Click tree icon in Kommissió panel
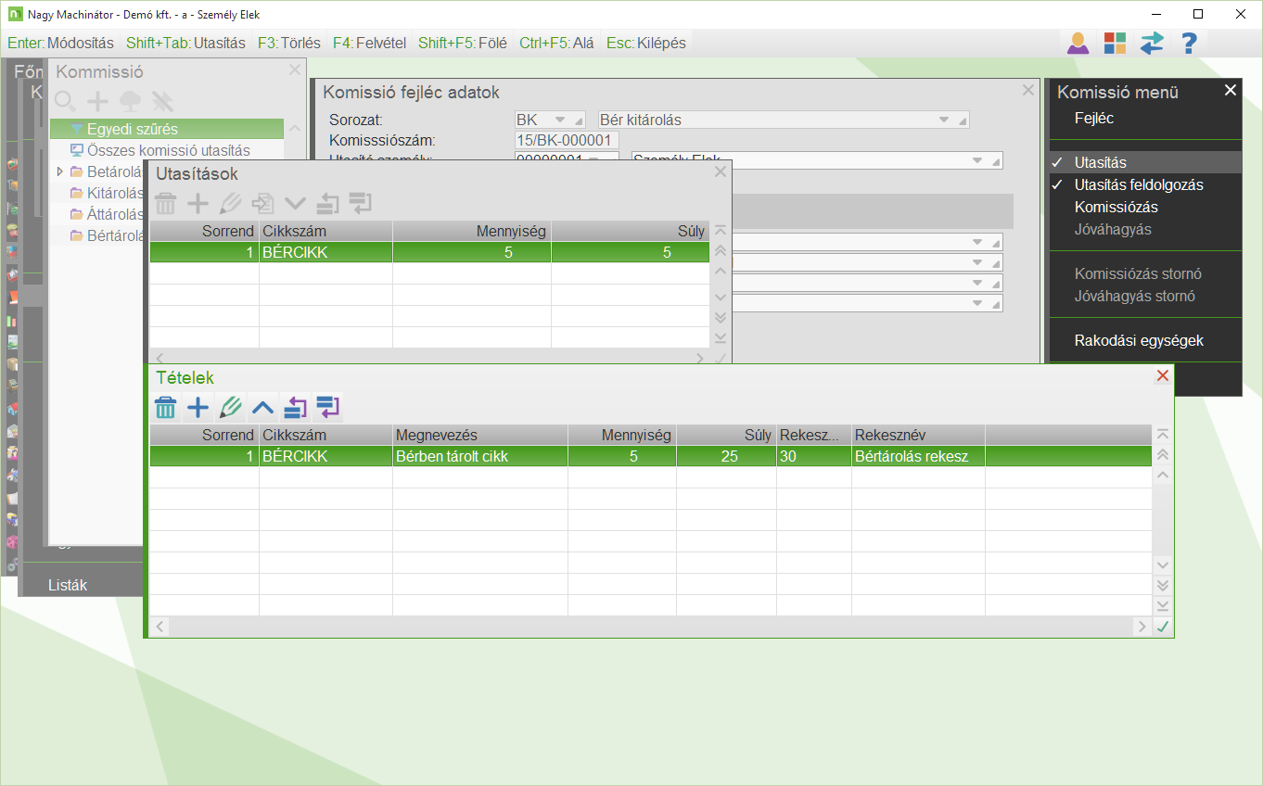1263x786 pixels. pyautogui.click(x=130, y=101)
